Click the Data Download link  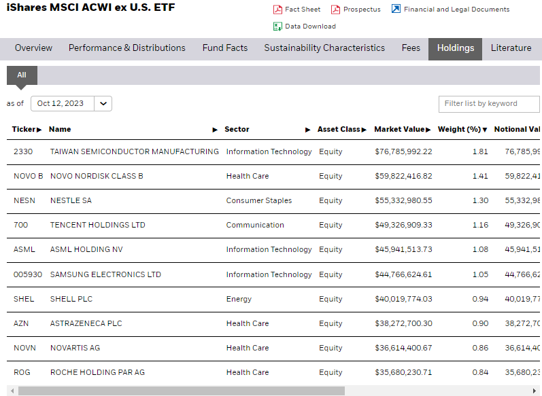(x=310, y=26)
